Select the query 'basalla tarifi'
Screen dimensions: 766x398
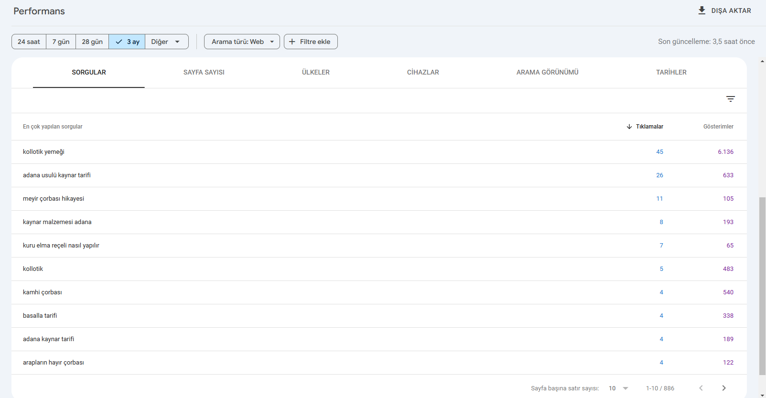[x=40, y=316]
